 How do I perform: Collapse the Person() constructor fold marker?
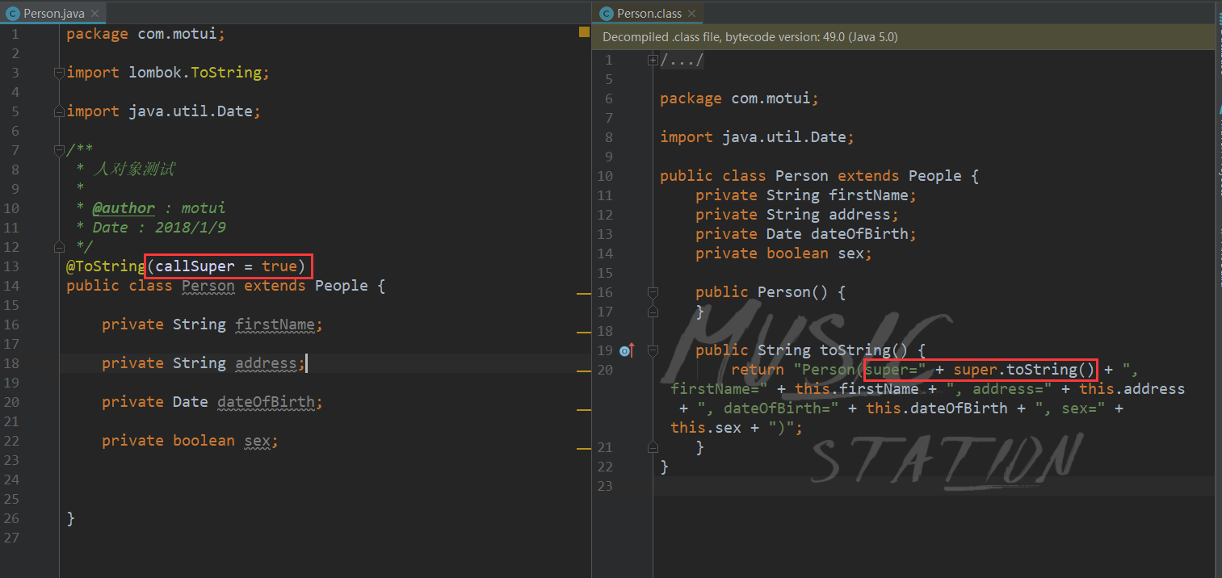[x=653, y=292]
